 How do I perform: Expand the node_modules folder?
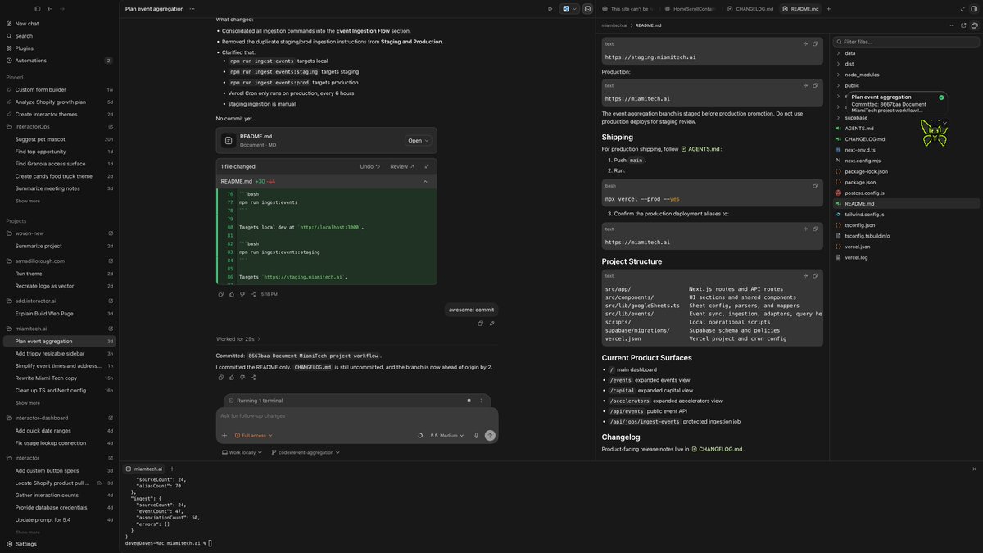point(862,75)
